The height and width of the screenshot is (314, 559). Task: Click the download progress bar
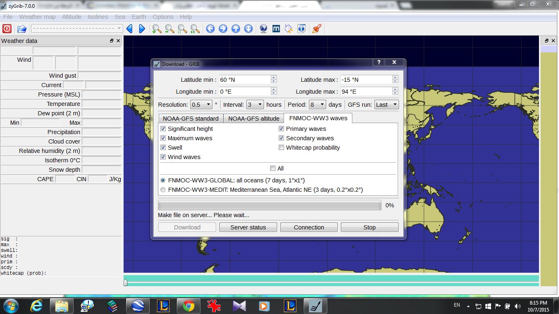pyautogui.click(x=270, y=205)
